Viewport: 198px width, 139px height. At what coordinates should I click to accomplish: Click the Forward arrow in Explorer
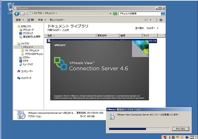[x=22, y=14]
